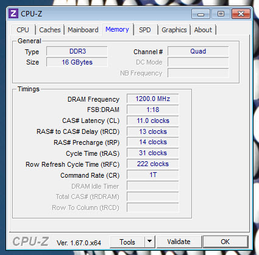Click the DDR3 memory type field

[x=77, y=51]
